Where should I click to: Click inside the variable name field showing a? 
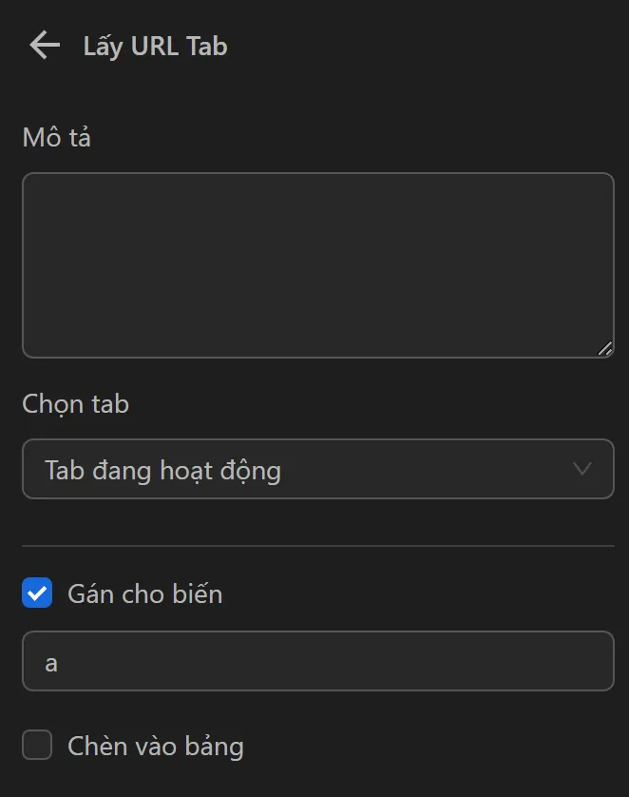tap(317, 660)
